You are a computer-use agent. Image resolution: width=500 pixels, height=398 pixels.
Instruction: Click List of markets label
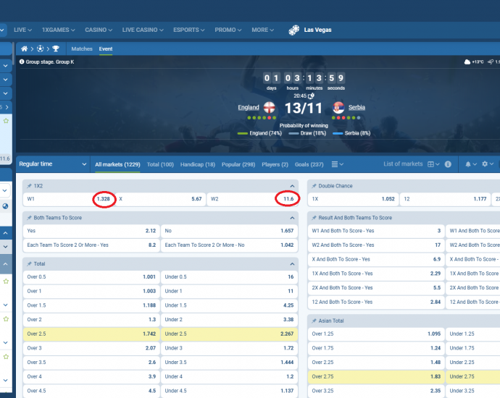coord(403,164)
